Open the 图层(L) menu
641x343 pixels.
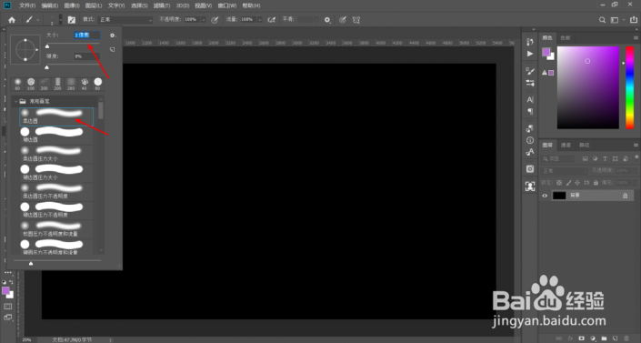[94, 5]
